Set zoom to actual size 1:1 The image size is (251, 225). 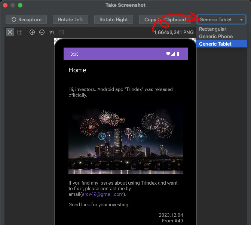pyautogui.click(x=51, y=32)
